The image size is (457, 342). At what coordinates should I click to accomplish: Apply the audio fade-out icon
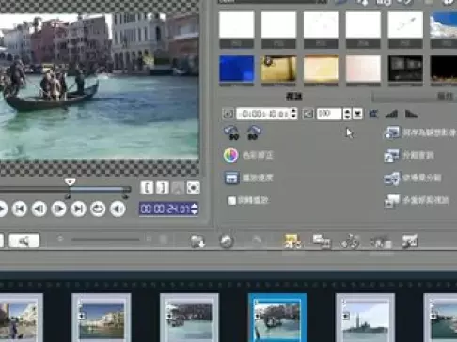[411, 114]
